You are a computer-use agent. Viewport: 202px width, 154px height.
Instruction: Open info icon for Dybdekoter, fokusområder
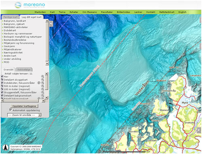(x=39, y=83)
